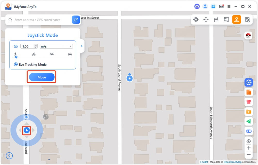This screenshot has width=258, height=165.
Task: Zoom out the map with minus
Action: click(x=249, y=155)
